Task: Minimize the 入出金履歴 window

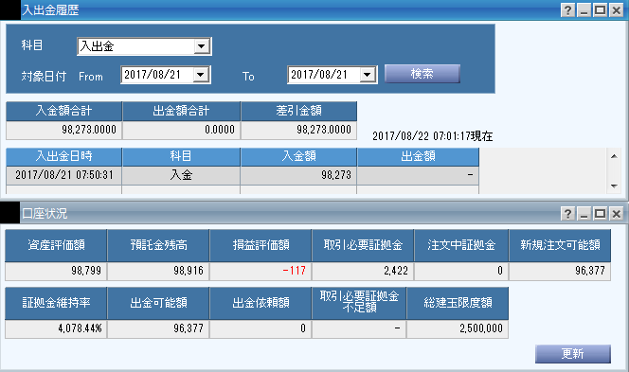Action: (x=584, y=10)
